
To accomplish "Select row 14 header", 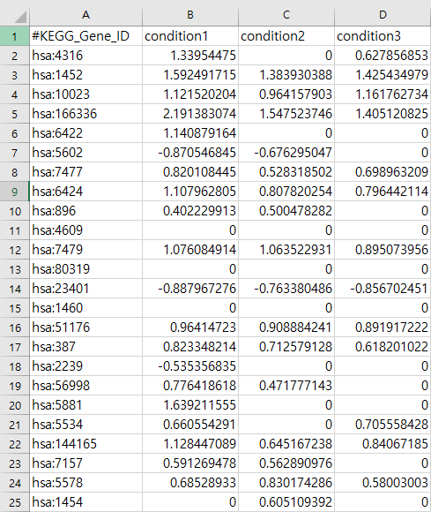I will point(14,289).
